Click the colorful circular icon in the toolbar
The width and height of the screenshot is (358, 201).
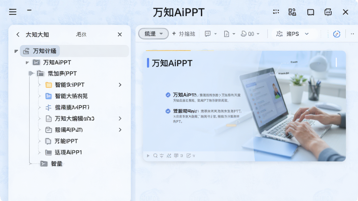tap(337, 34)
